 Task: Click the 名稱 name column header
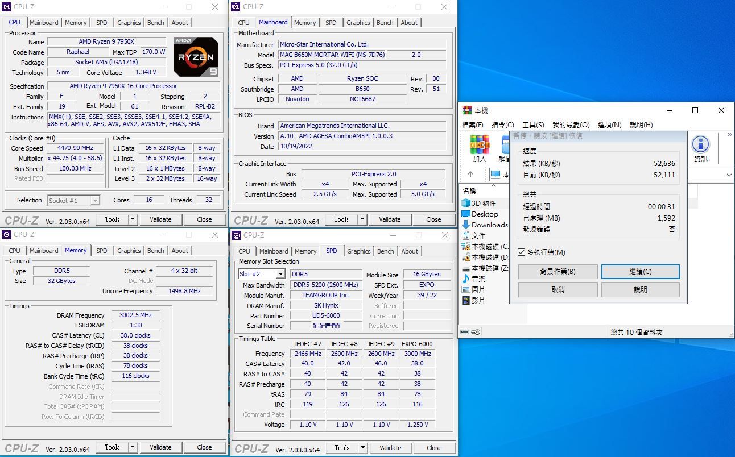coord(469,190)
